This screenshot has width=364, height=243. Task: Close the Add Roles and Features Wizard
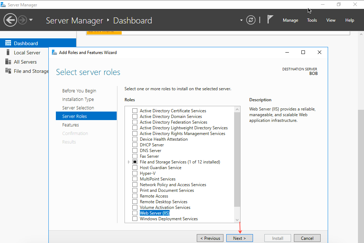point(320,52)
